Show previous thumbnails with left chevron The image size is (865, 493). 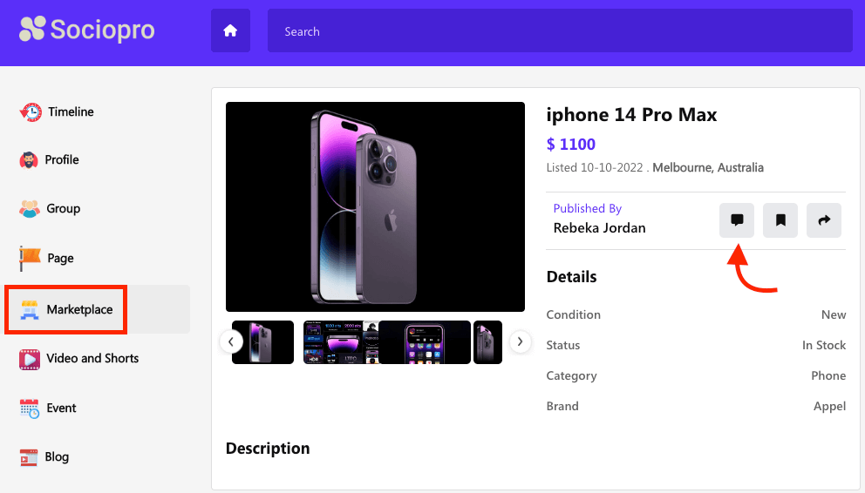(x=230, y=341)
